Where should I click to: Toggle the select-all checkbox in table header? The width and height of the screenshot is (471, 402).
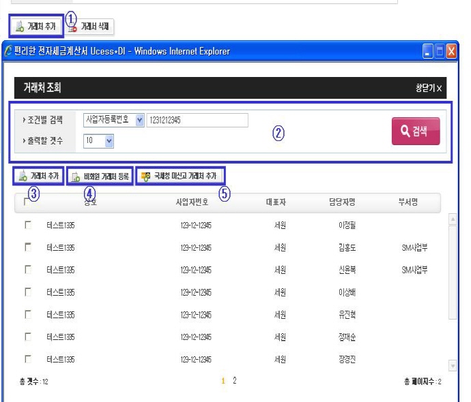(27, 202)
